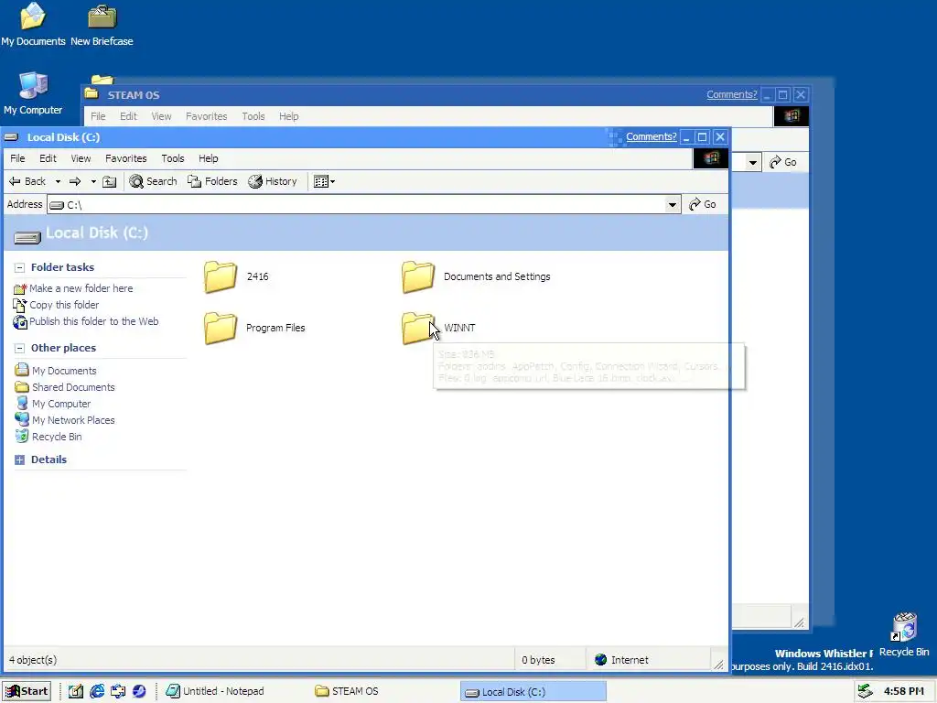937x703 pixels.
Task: Go back using the Back arrow
Action: coord(27,182)
